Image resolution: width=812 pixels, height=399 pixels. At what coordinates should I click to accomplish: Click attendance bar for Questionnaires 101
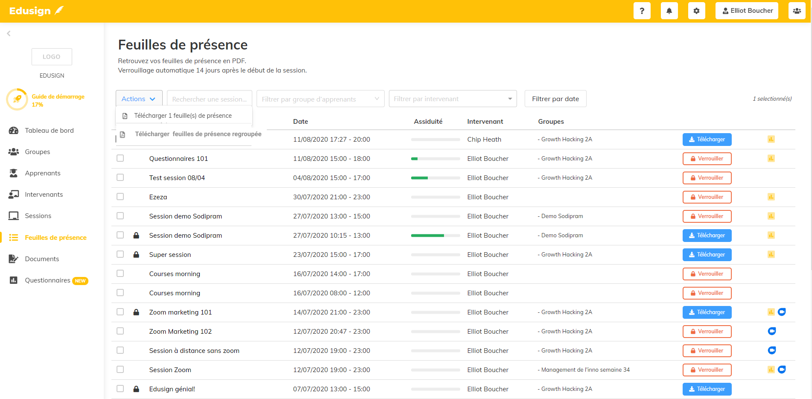435,159
